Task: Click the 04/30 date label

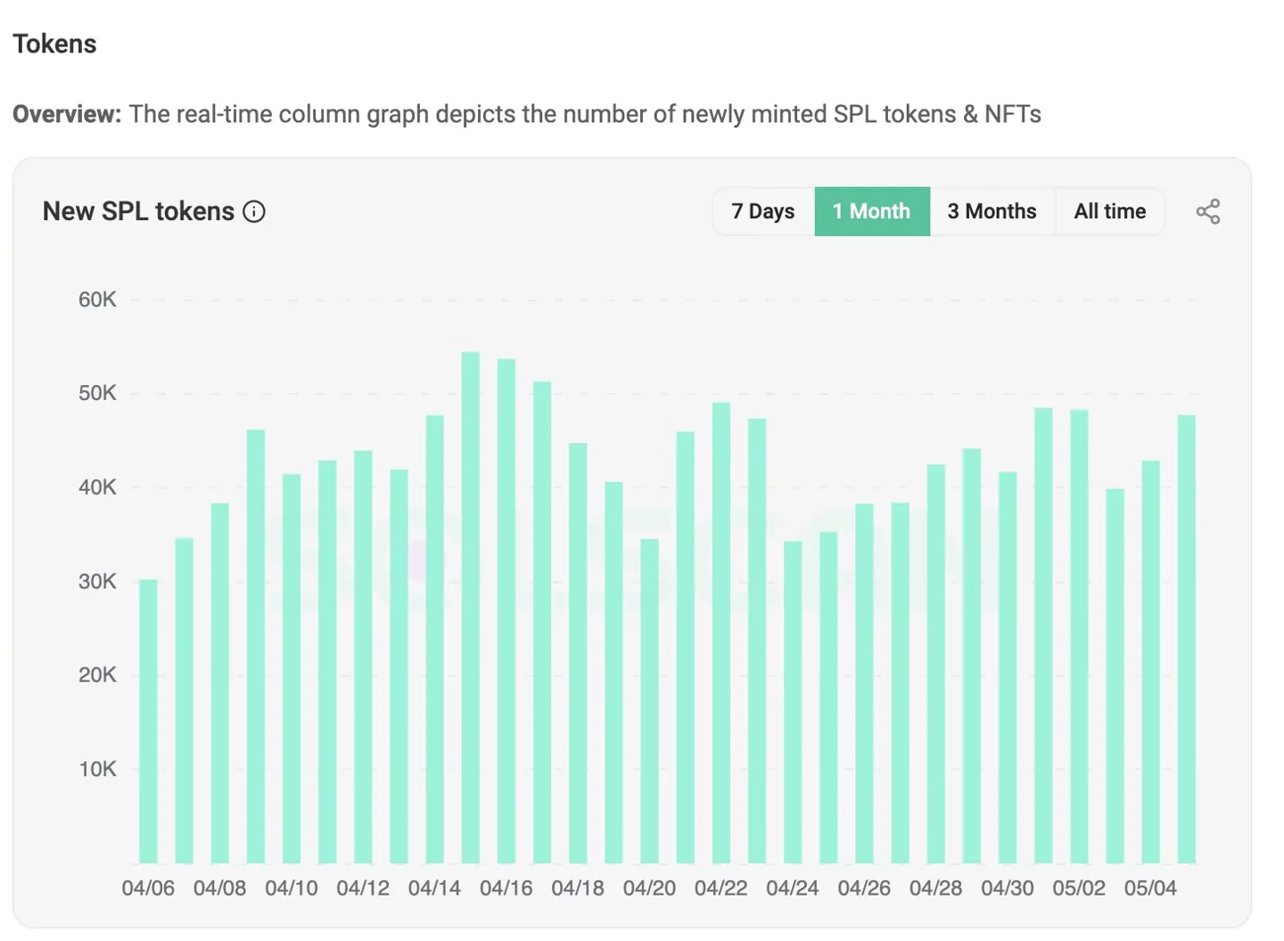Action: (x=1008, y=888)
